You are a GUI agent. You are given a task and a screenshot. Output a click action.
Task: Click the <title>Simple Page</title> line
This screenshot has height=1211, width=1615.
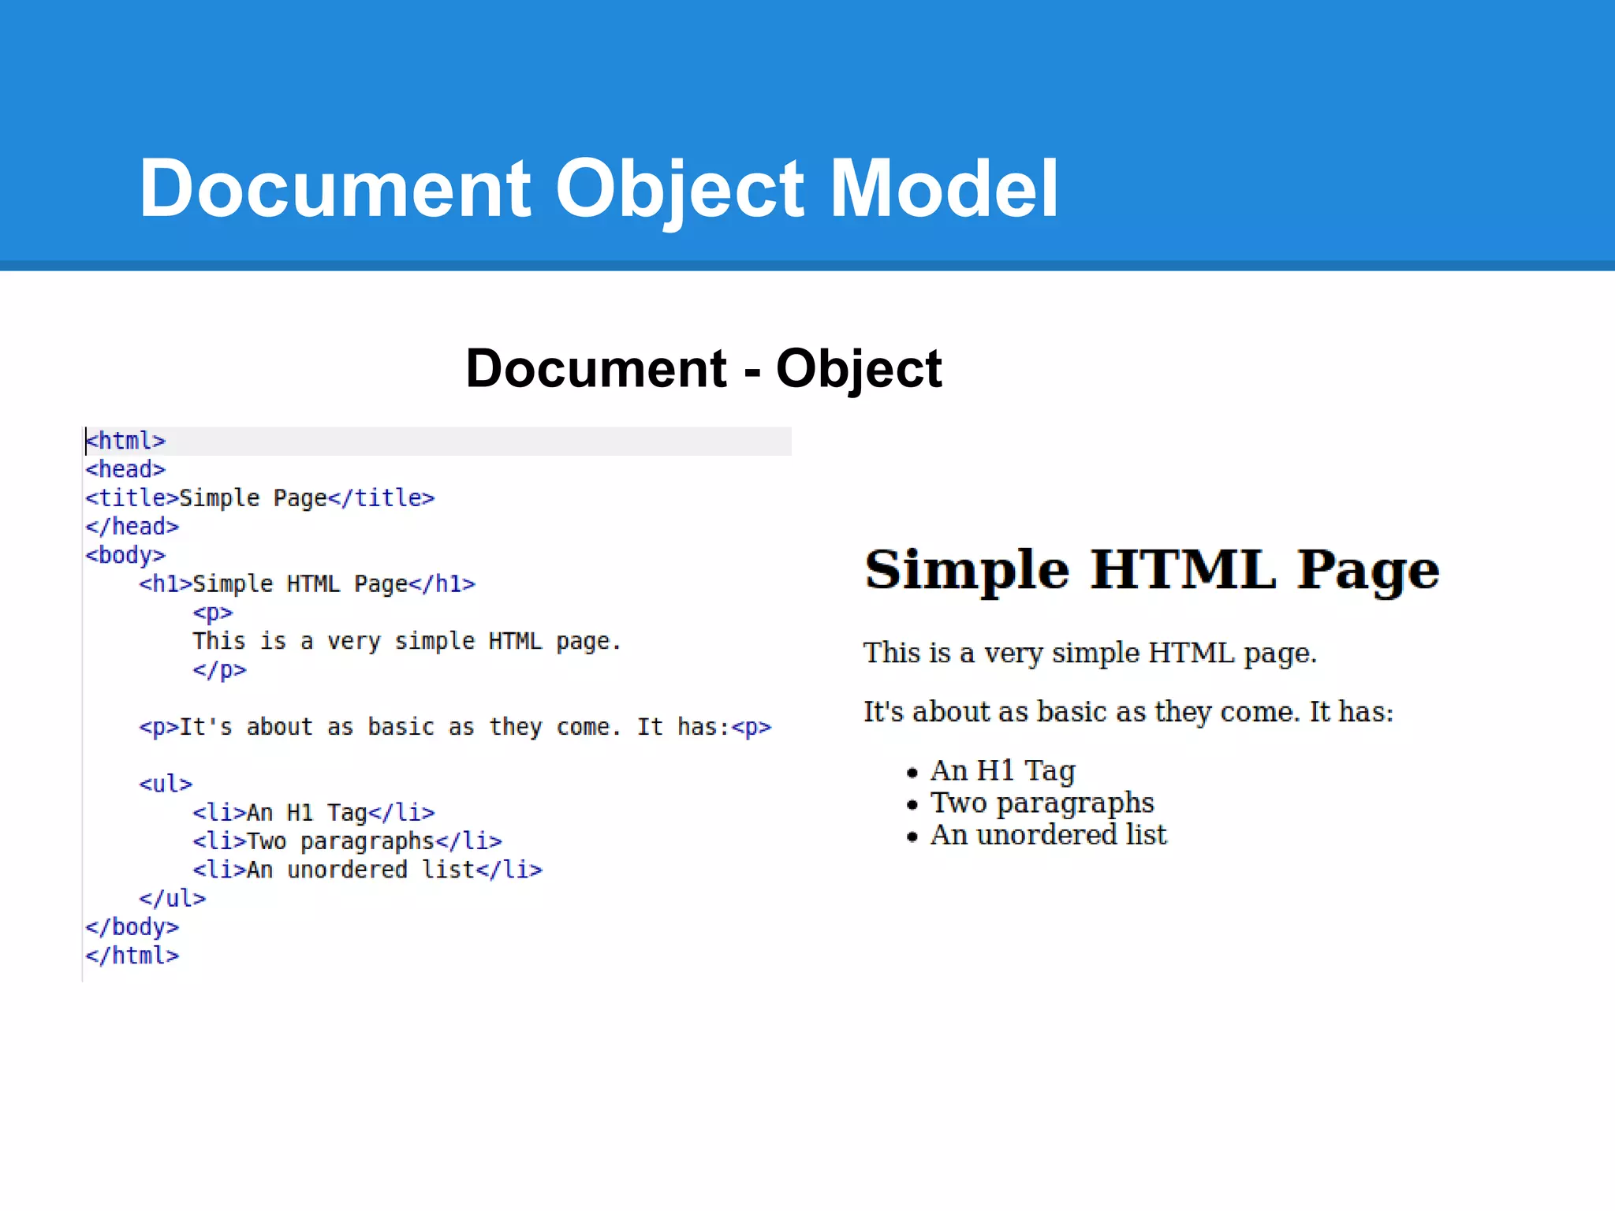point(260,498)
